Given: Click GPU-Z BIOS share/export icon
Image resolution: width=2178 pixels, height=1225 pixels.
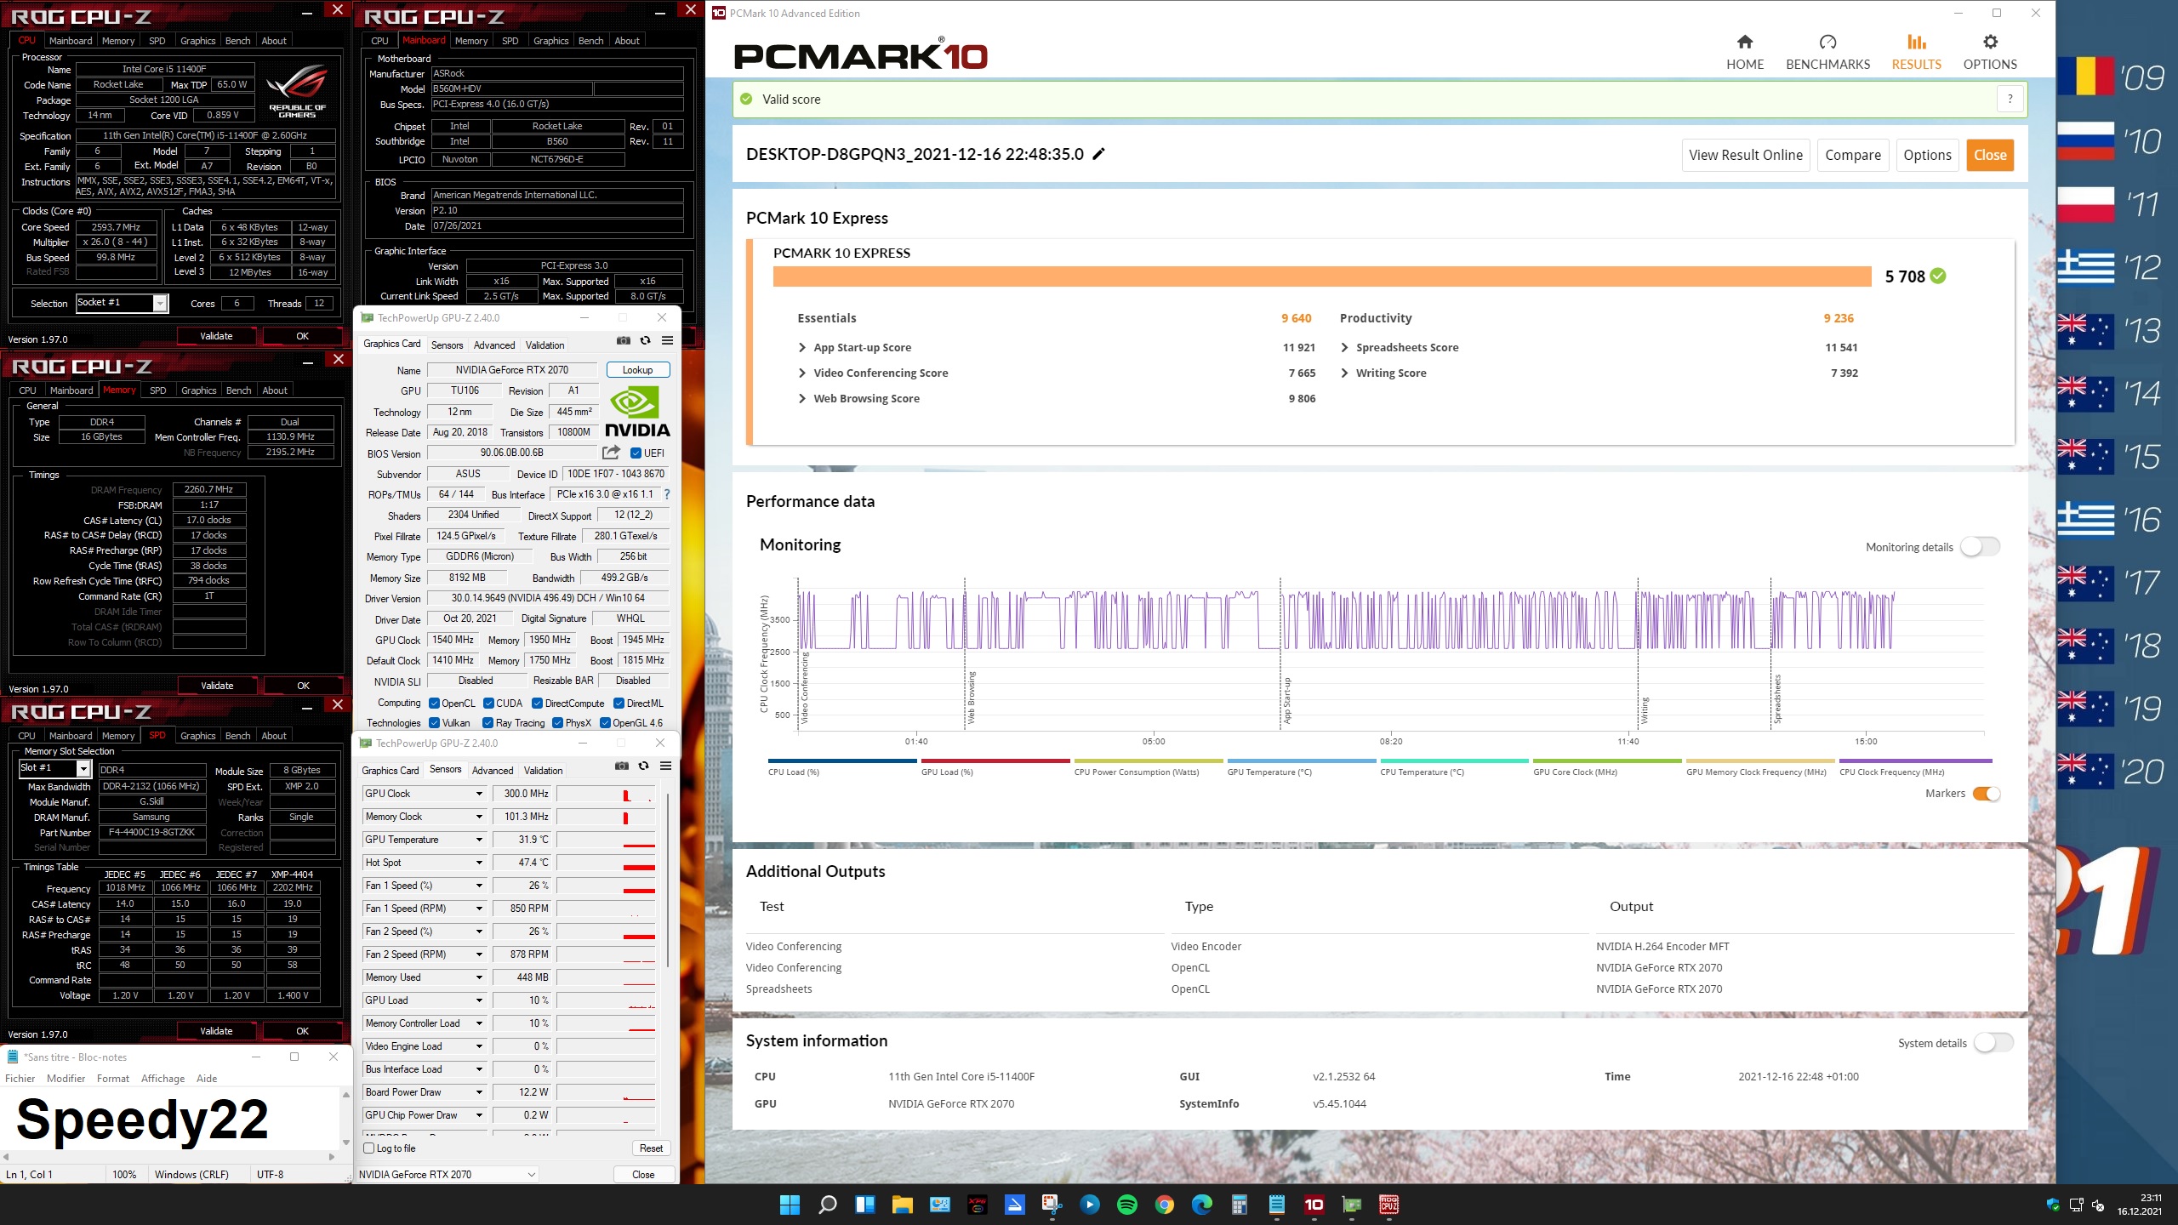Looking at the screenshot, I should 611,453.
